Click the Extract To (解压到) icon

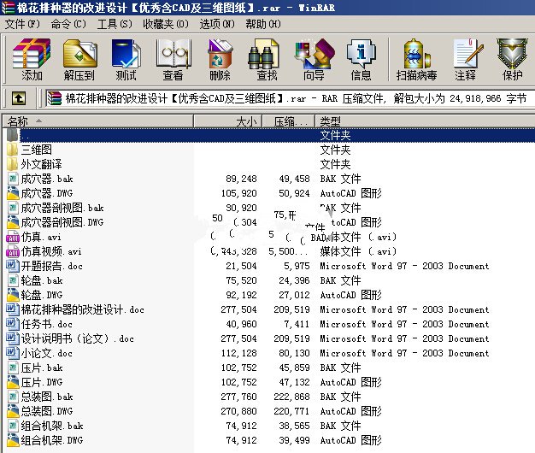pyautogui.click(x=79, y=59)
